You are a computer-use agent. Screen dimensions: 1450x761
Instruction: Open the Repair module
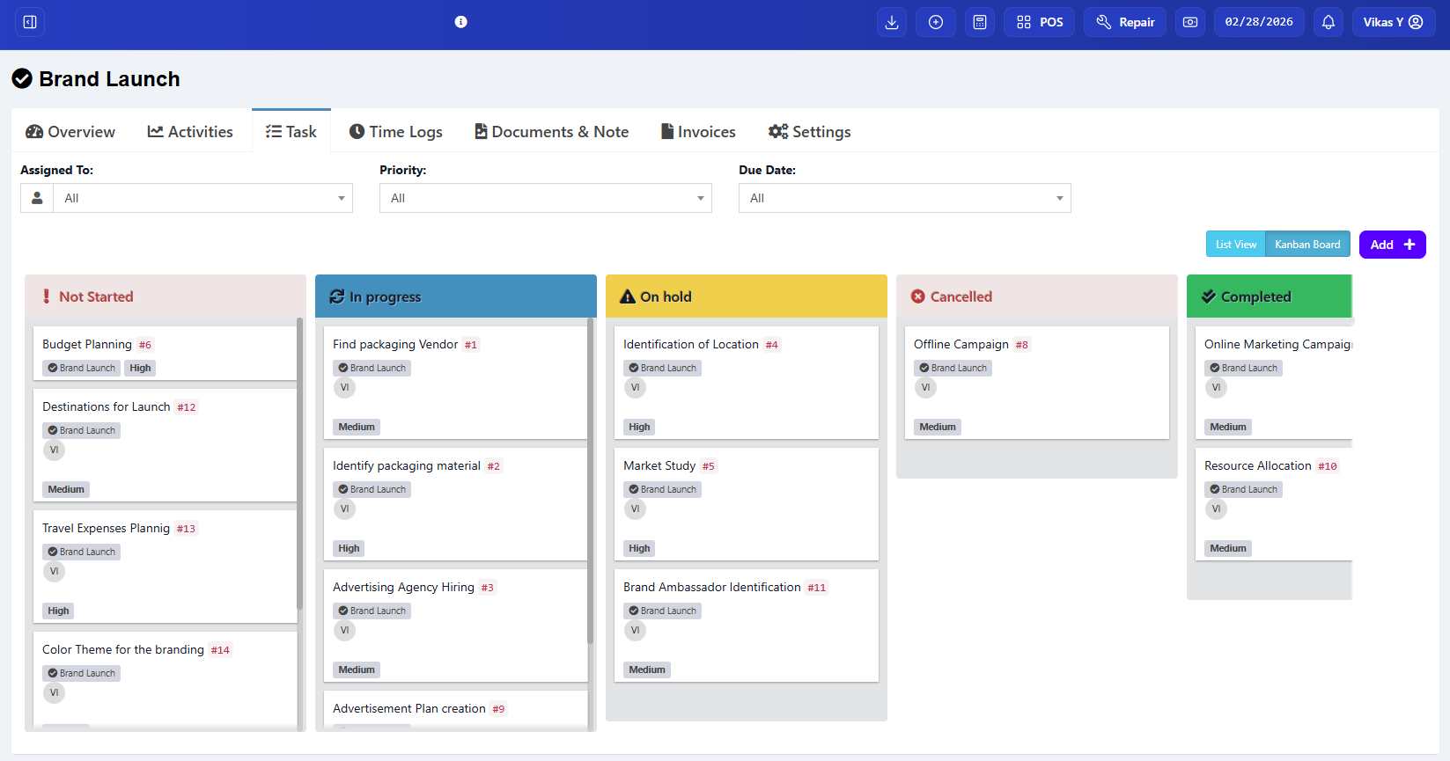tap(1125, 22)
